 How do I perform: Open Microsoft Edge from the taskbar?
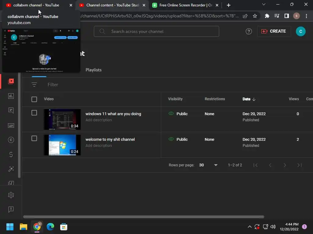coord(50,227)
